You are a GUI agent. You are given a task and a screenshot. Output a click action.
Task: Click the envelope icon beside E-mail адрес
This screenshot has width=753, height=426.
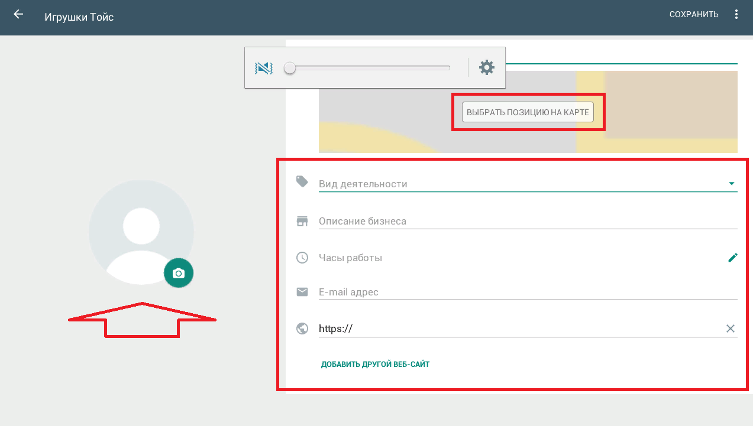pyautogui.click(x=302, y=292)
